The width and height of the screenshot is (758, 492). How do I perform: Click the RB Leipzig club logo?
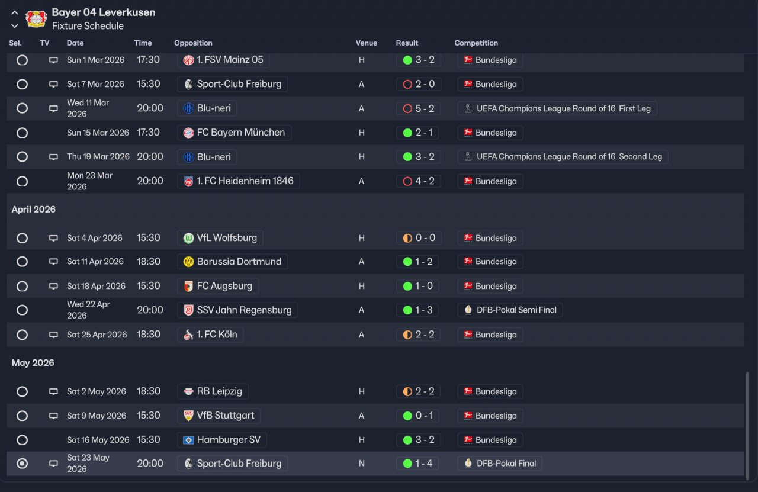188,391
